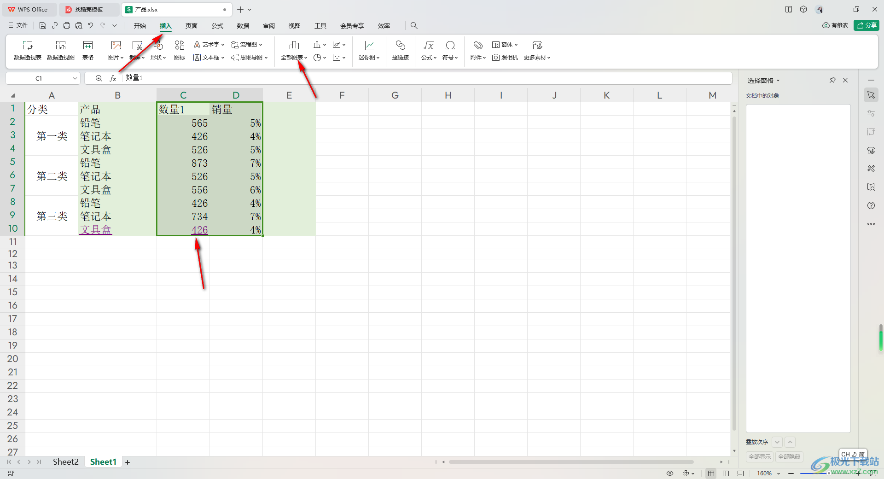Toggle reading mode eye icon
This screenshot has height=479, width=884.
pos(670,473)
